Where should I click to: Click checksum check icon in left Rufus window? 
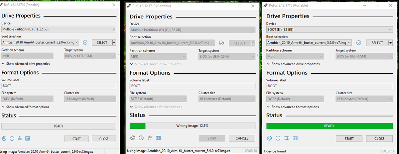click(85, 42)
